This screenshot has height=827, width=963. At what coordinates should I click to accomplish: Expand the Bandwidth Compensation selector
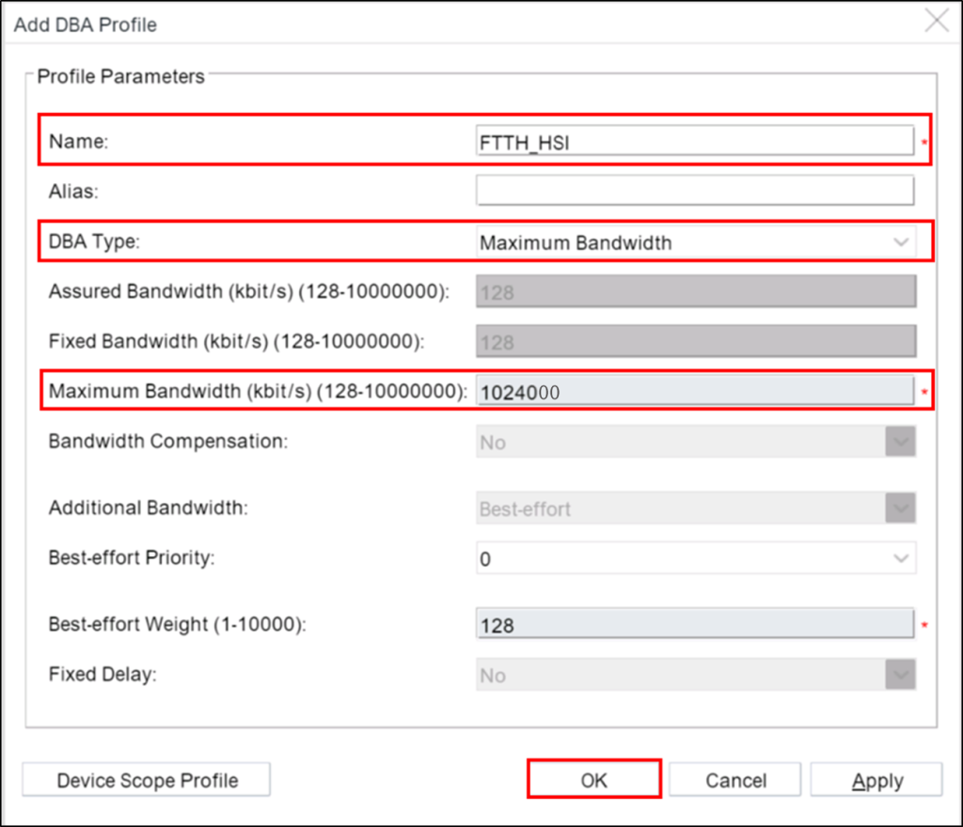tap(901, 442)
